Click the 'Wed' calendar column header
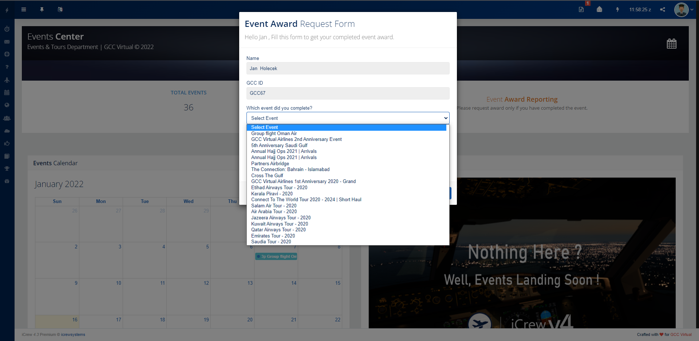The width and height of the screenshot is (699, 341). click(189, 201)
